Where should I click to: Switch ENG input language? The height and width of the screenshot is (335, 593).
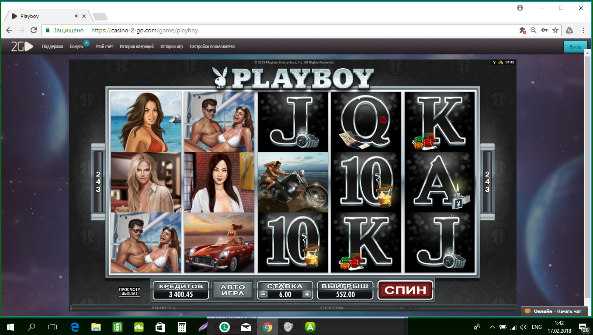tap(537, 327)
